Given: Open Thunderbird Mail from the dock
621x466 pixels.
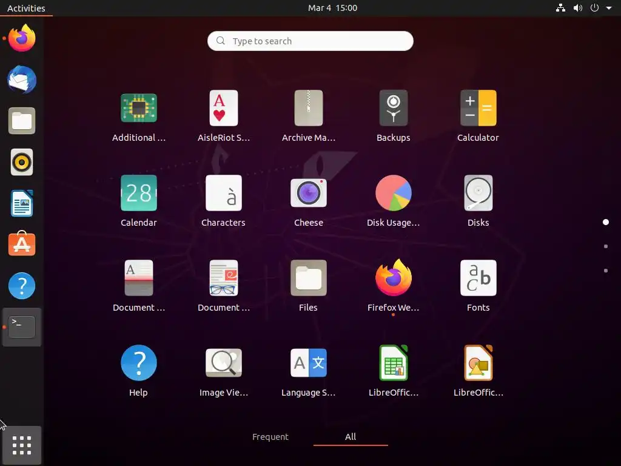Looking at the screenshot, I should [x=22, y=79].
